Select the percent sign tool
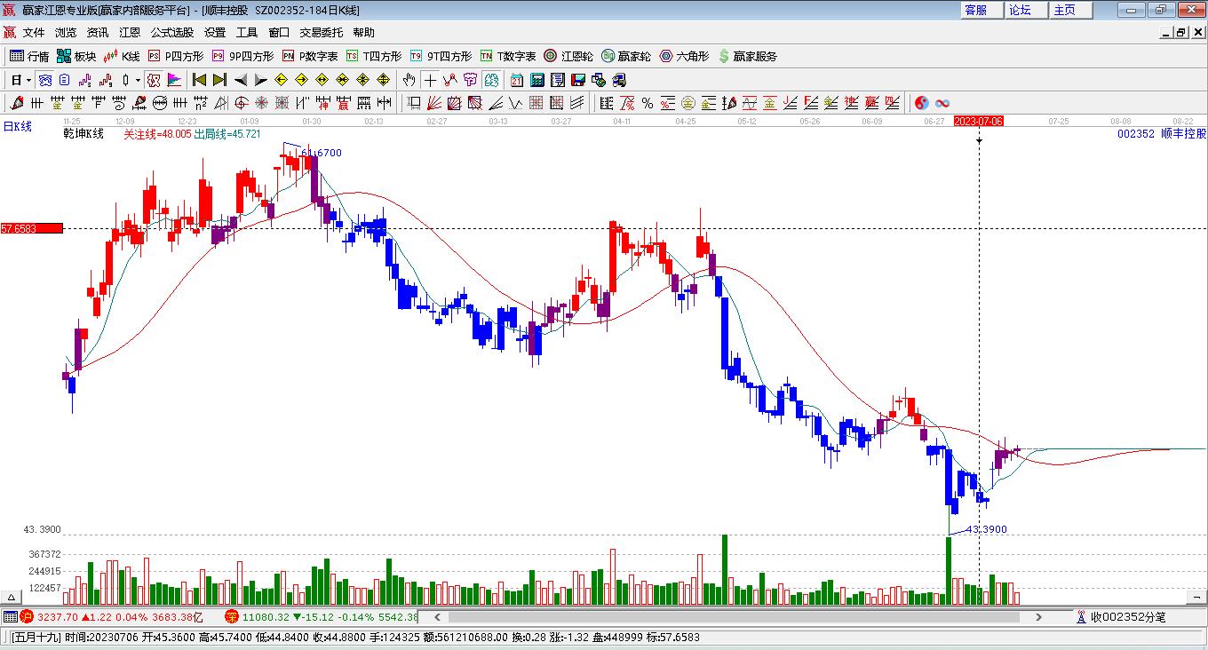Screen dimensions: 1208x650 (x=648, y=103)
